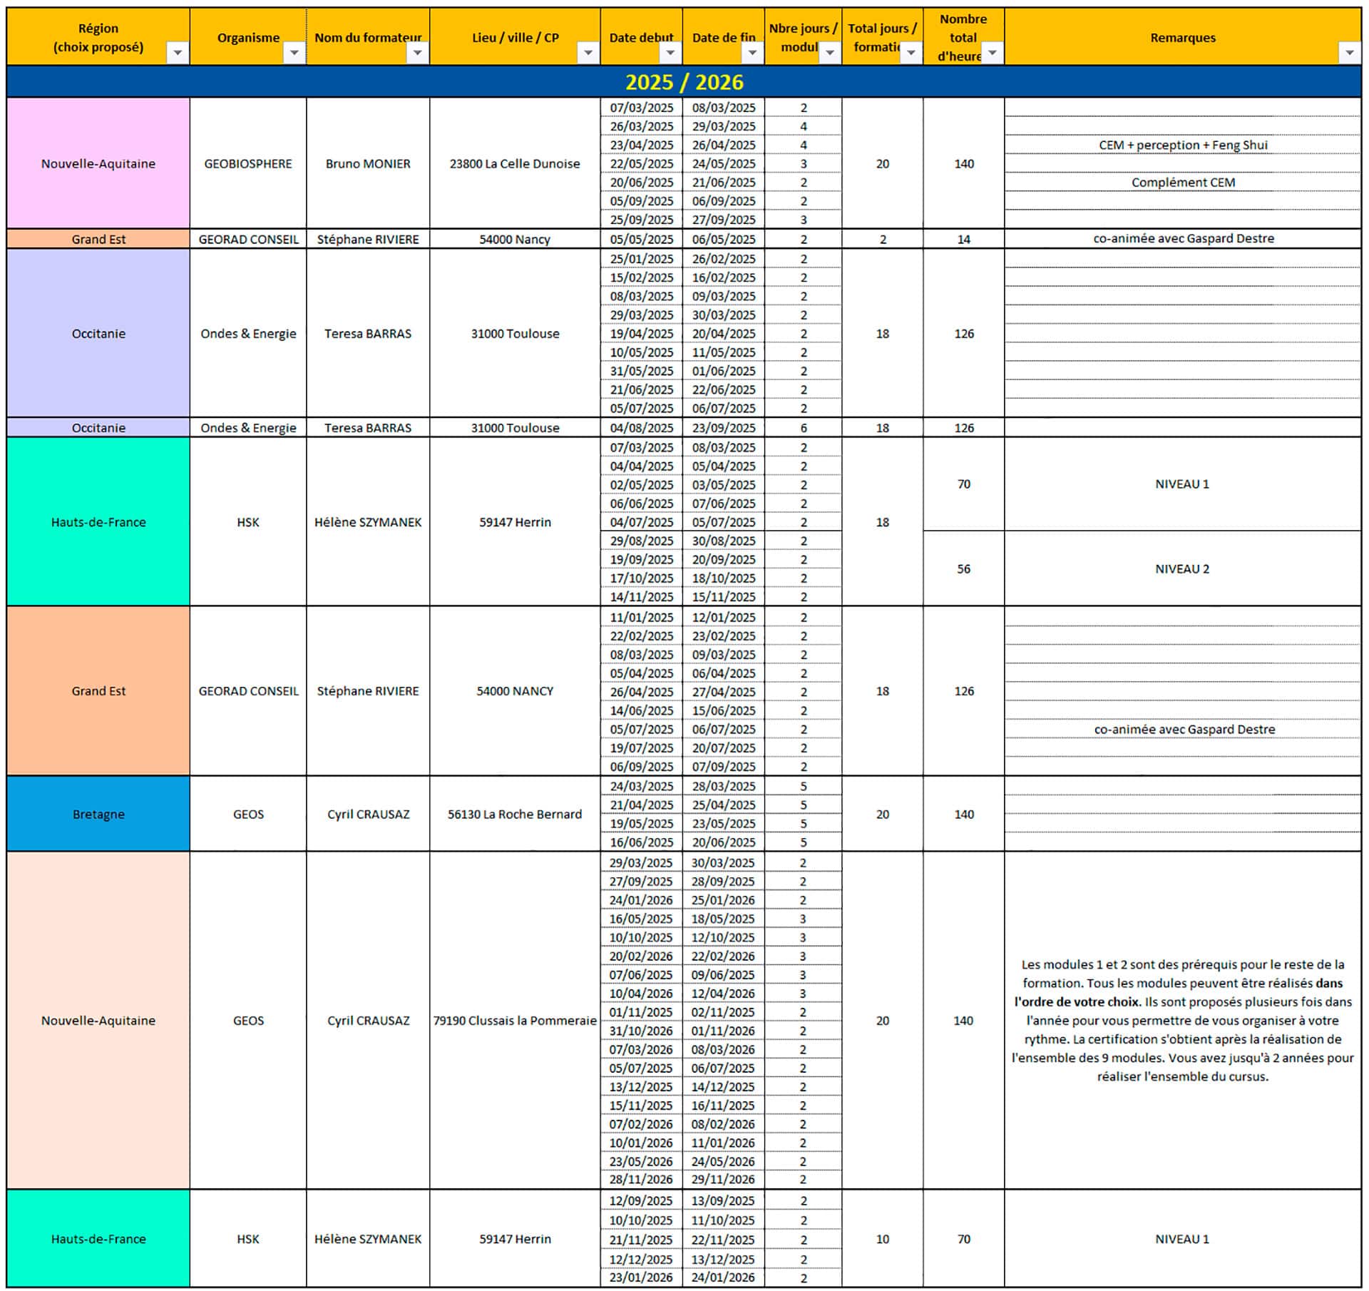Screen dimensions: 1369x1291
Task: Open the Remarques column filter dropdown
Action: 1348,53
